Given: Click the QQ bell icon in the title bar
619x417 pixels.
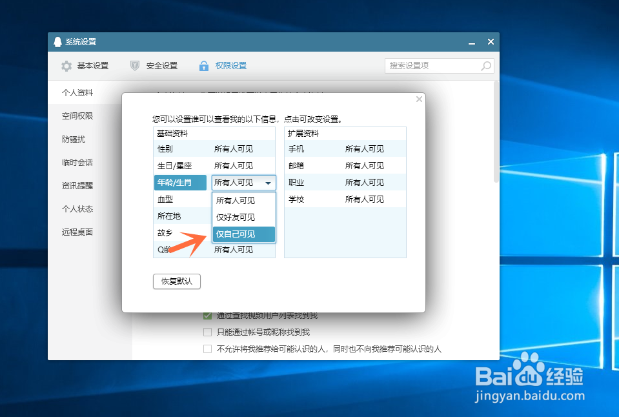Looking at the screenshot, I should tap(57, 41).
